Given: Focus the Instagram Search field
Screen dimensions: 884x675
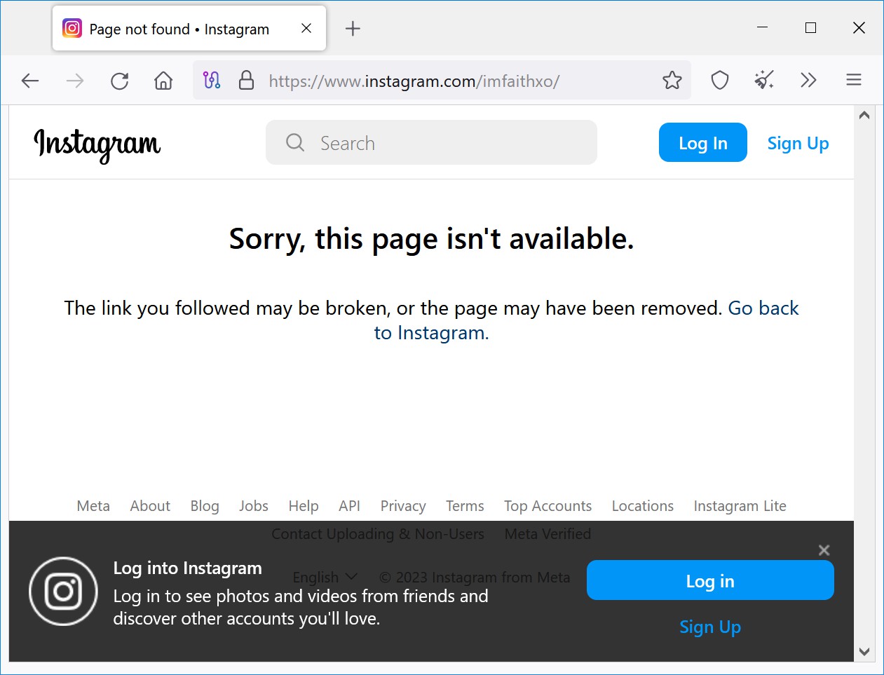Looking at the screenshot, I should [x=431, y=142].
